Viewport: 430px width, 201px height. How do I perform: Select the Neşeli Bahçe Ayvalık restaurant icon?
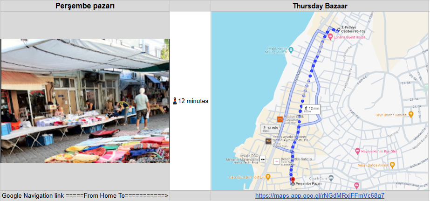click(x=392, y=165)
